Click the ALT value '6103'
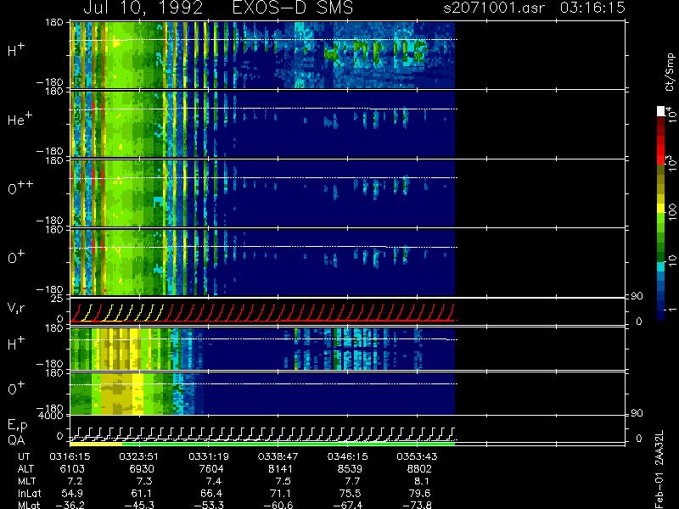The image size is (679, 509). 72,469
